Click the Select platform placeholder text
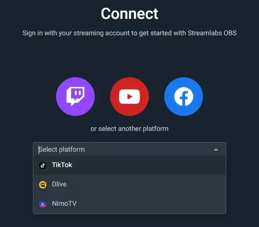The width and height of the screenshot is (259, 227). click(x=62, y=149)
